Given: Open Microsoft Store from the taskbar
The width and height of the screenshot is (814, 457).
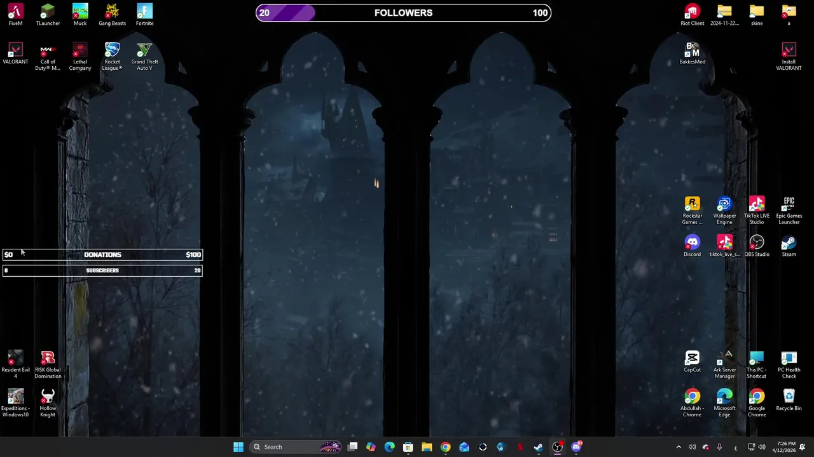Looking at the screenshot, I should coord(408,447).
